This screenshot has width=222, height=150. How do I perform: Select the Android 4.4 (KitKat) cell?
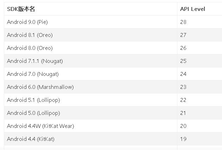[x=31, y=139]
